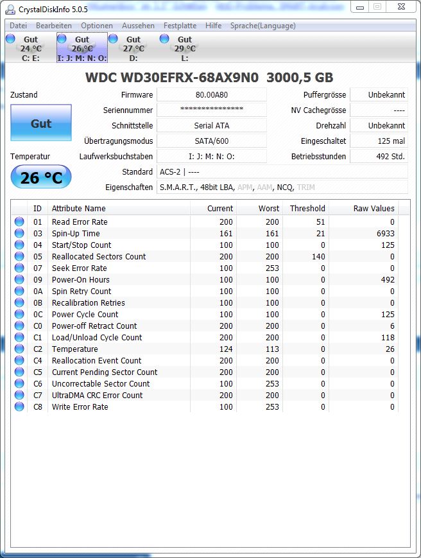Open the Sprache(Language) menu

pos(262,26)
